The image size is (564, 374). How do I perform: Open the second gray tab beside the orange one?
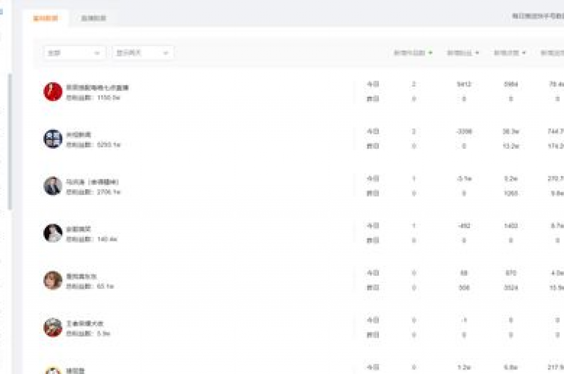(x=93, y=18)
